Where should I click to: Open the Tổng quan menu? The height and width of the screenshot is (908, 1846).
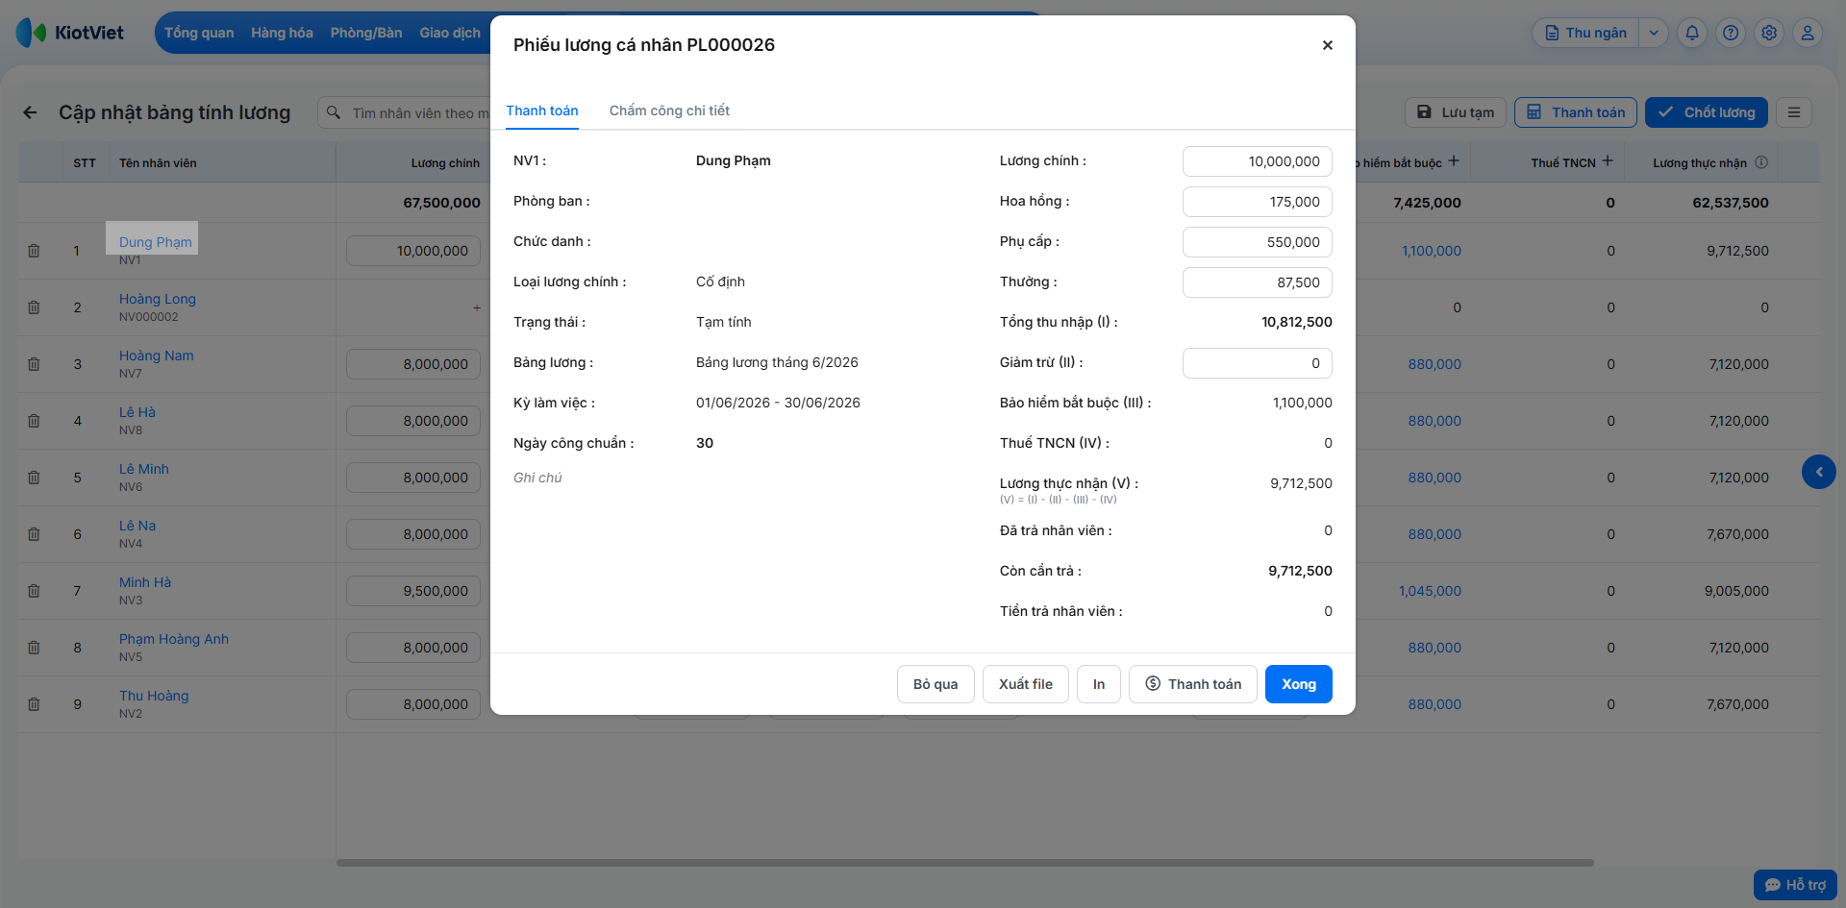[x=199, y=33]
